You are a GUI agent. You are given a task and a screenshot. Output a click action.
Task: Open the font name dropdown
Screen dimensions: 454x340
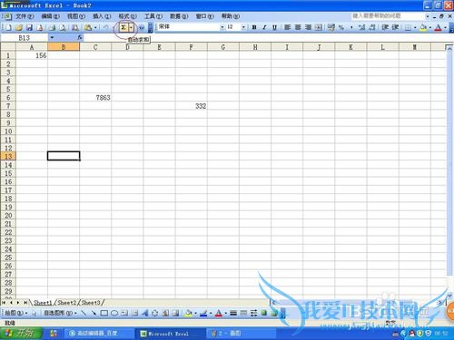pyautogui.click(x=222, y=27)
